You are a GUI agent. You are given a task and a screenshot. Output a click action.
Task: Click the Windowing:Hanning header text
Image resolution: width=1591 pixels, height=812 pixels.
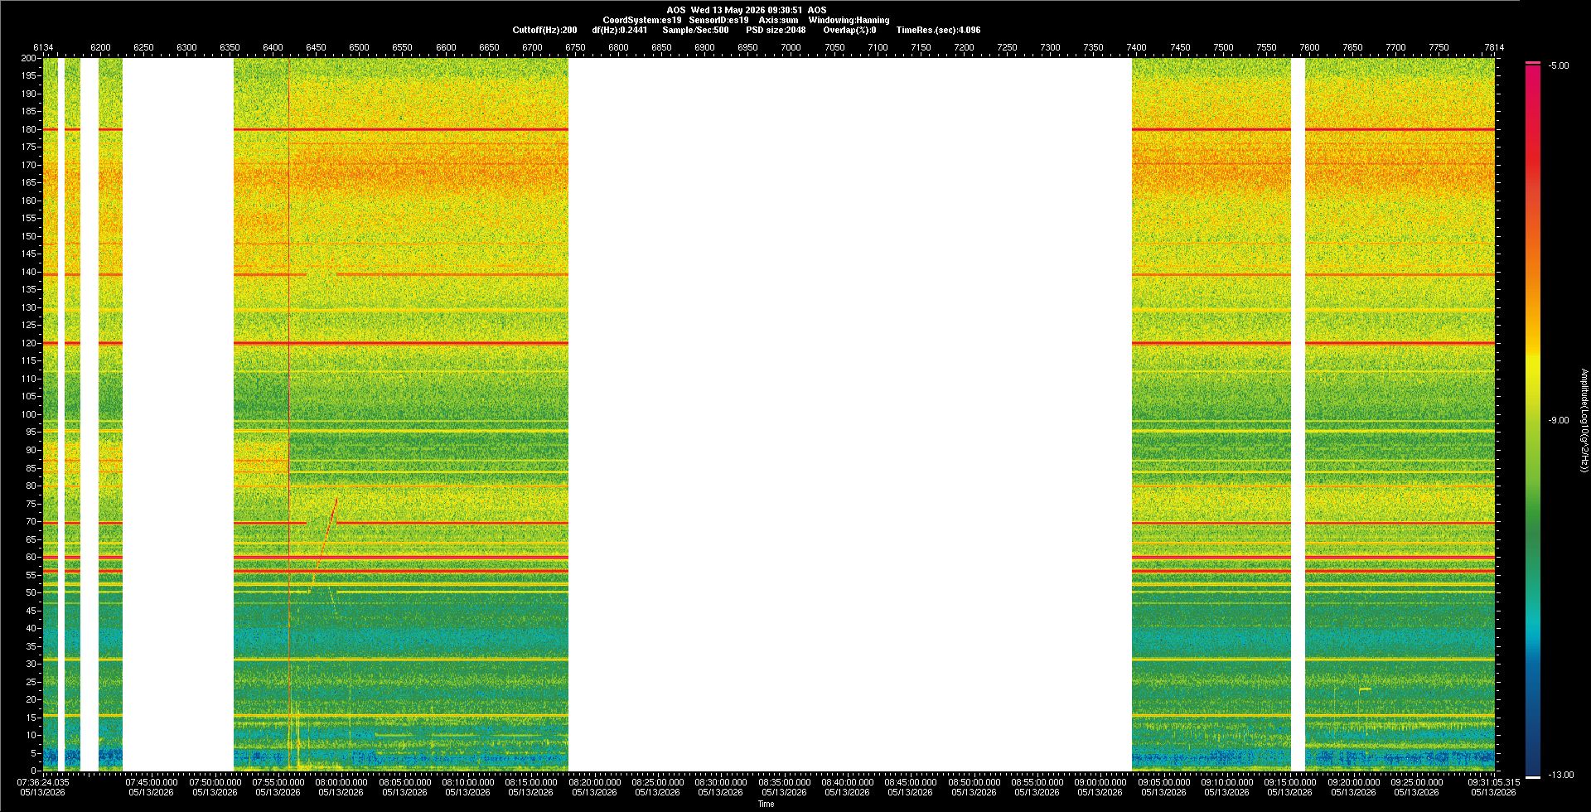[x=849, y=20]
